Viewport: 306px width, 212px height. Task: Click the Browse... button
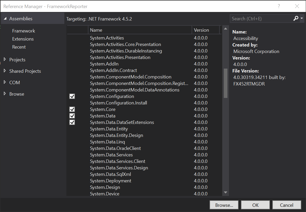click(224, 205)
